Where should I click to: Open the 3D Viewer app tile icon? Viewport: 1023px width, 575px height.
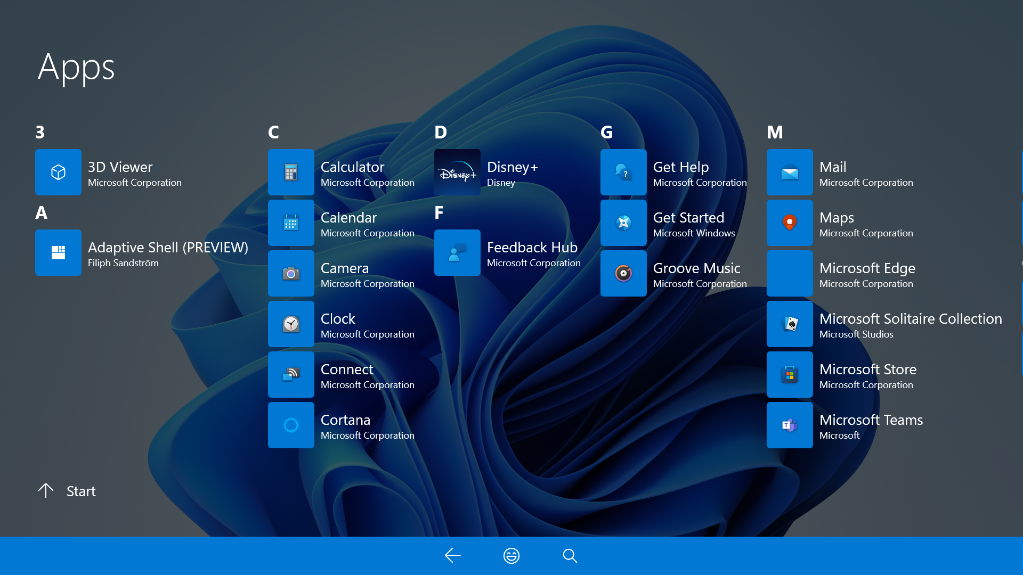tap(58, 172)
